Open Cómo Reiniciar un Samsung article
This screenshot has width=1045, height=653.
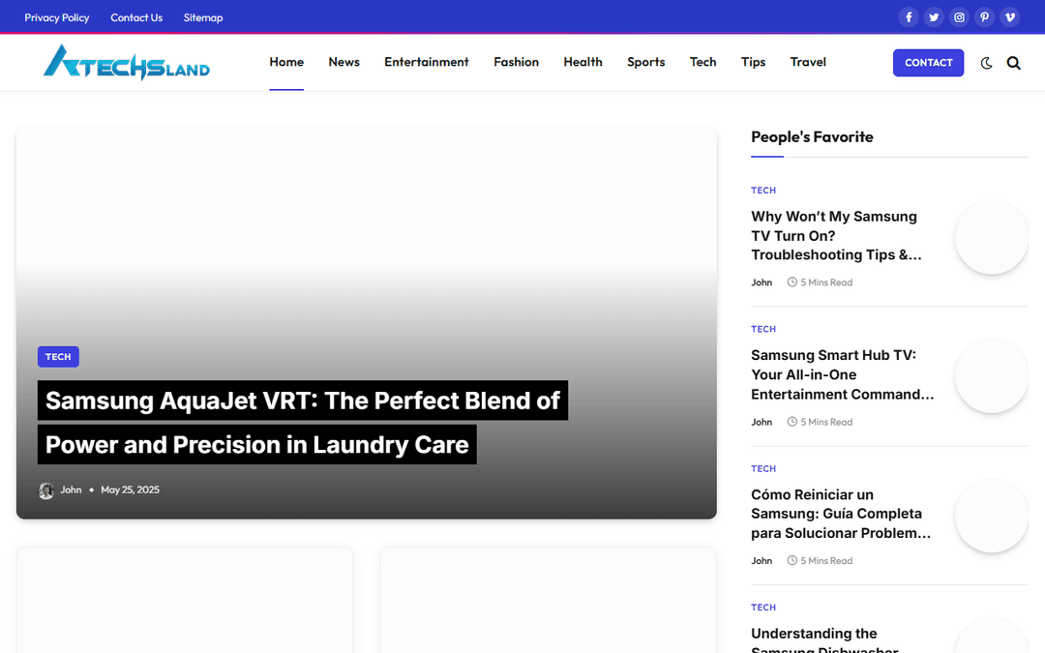[x=841, y=514]
